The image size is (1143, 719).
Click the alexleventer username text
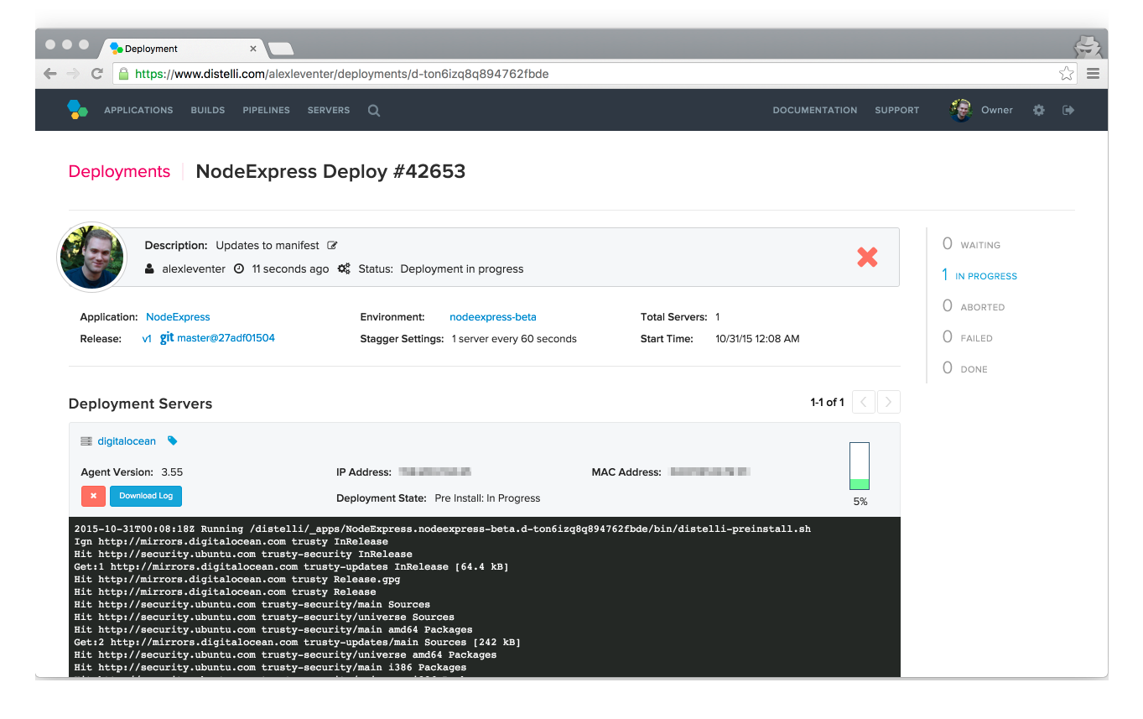194,268
